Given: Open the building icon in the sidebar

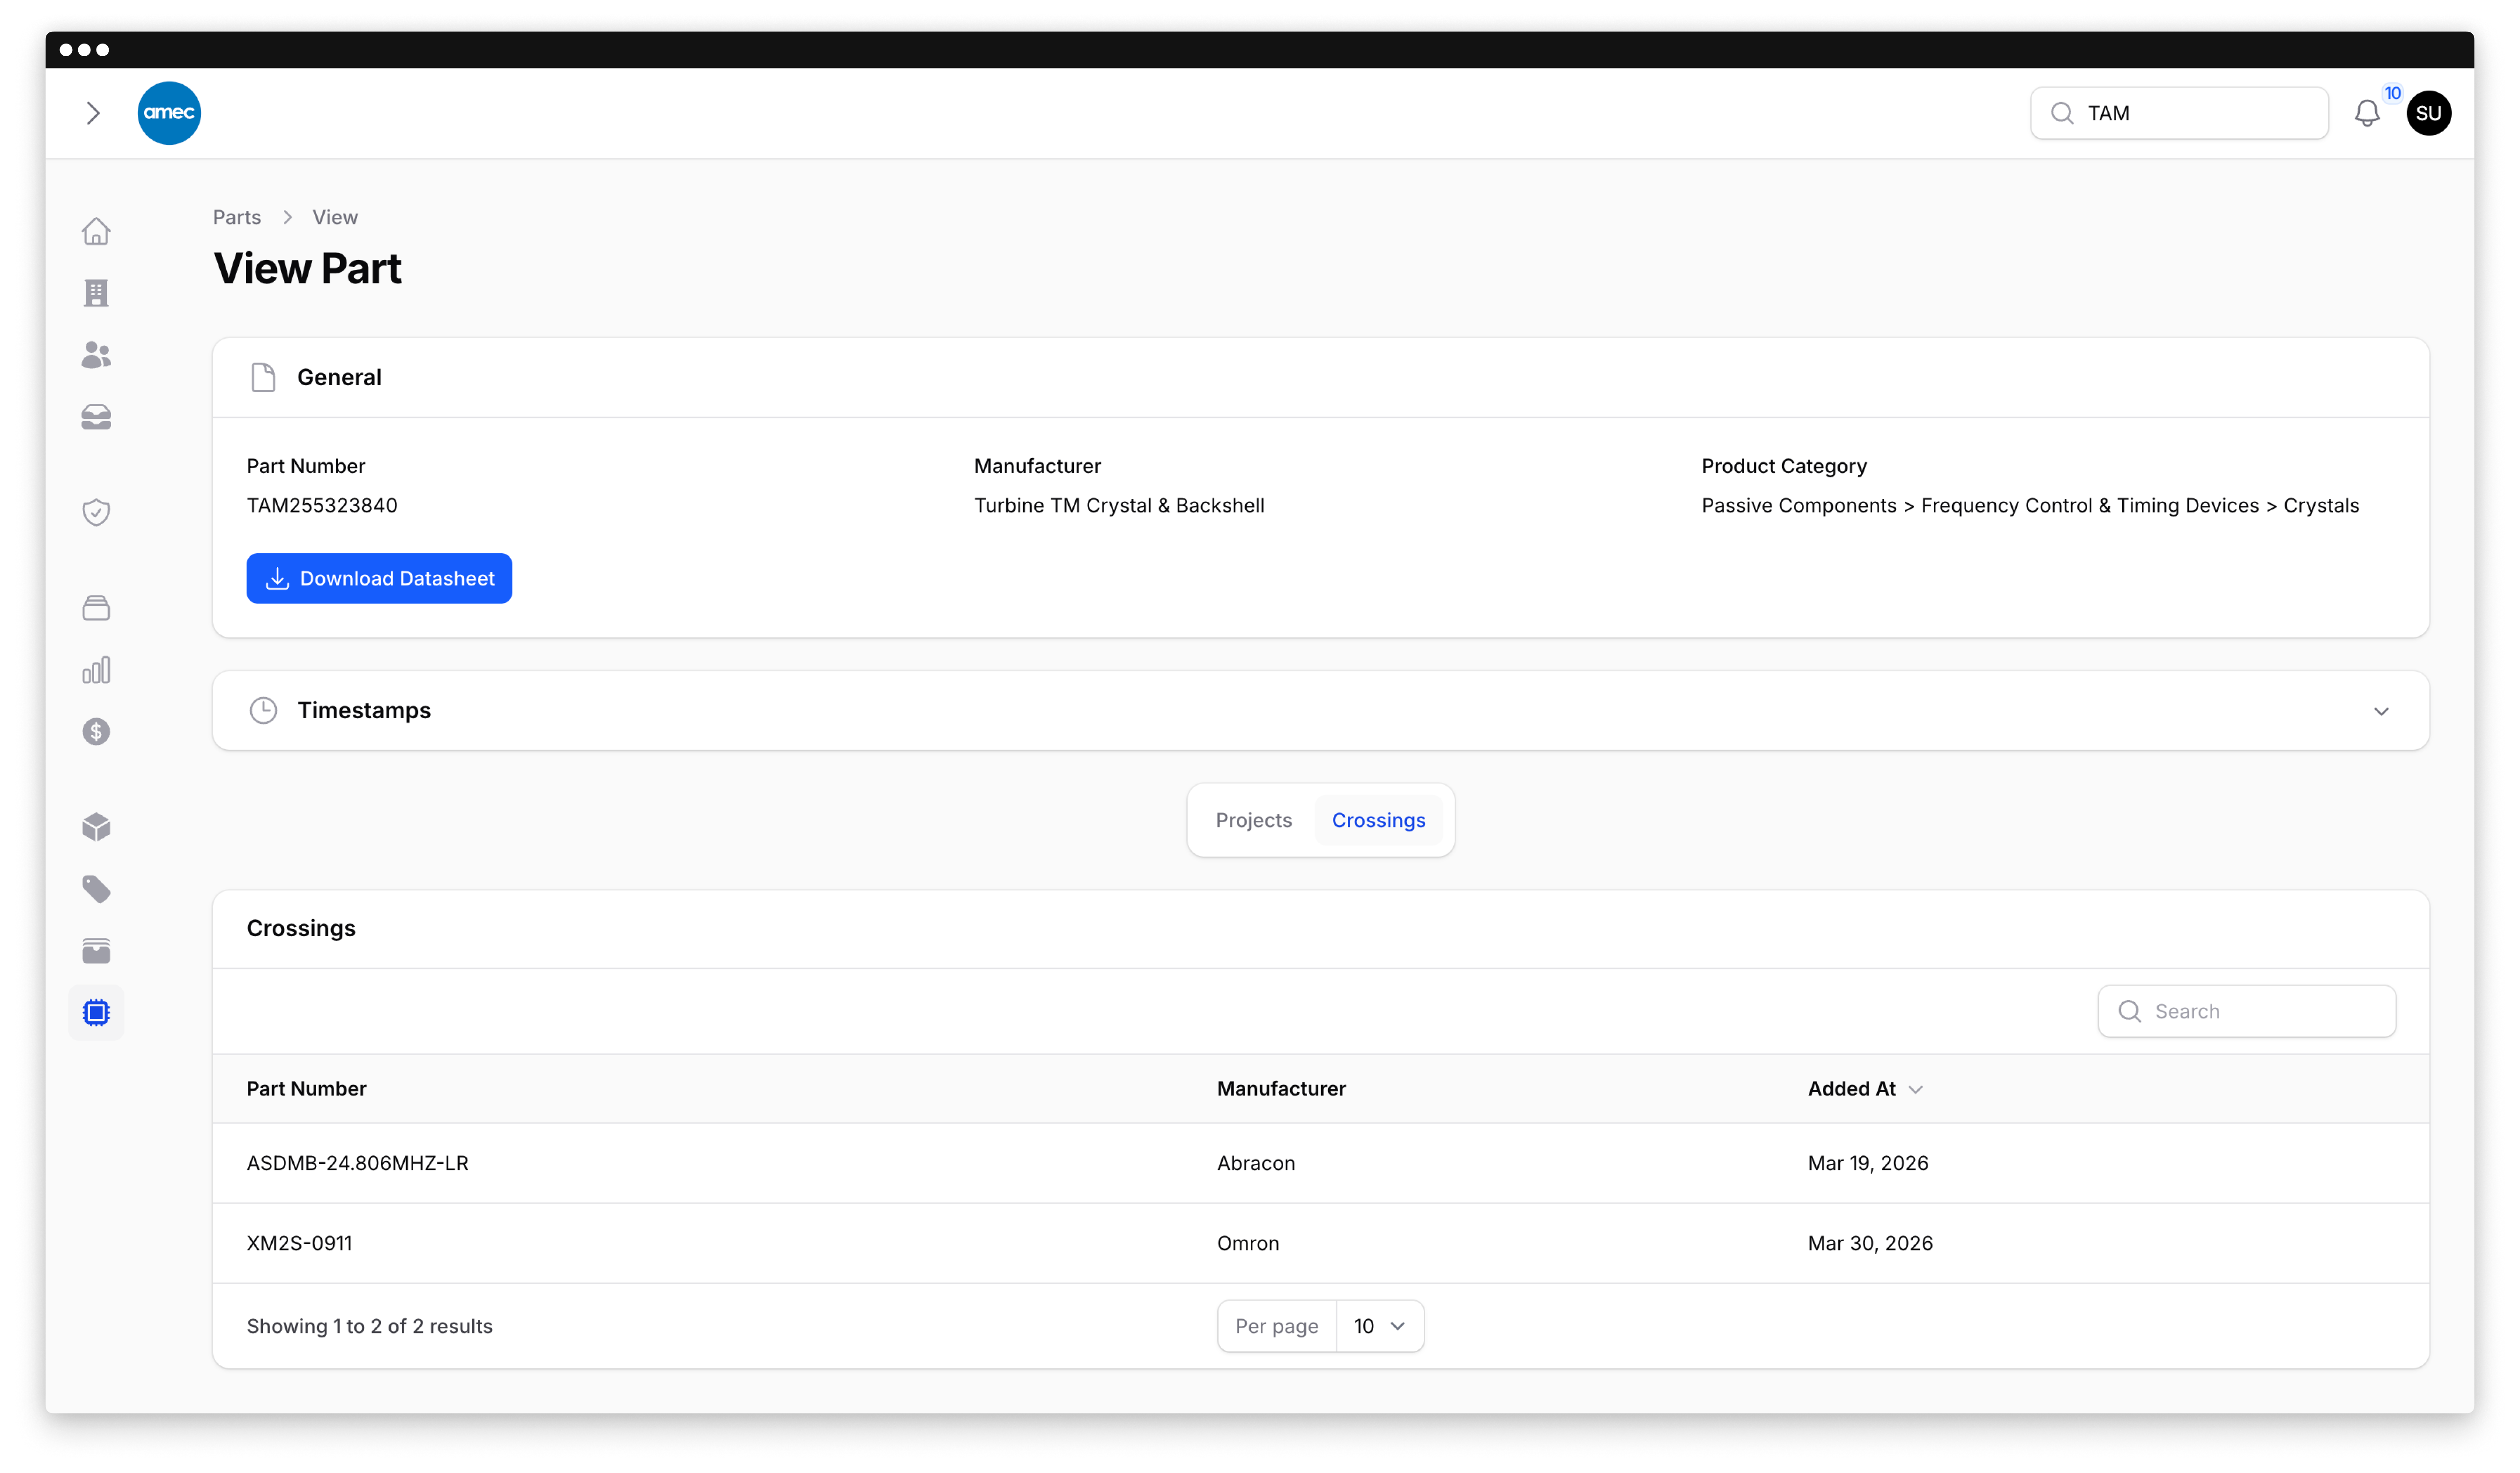Looking at the screenshot, I should 96,293.
